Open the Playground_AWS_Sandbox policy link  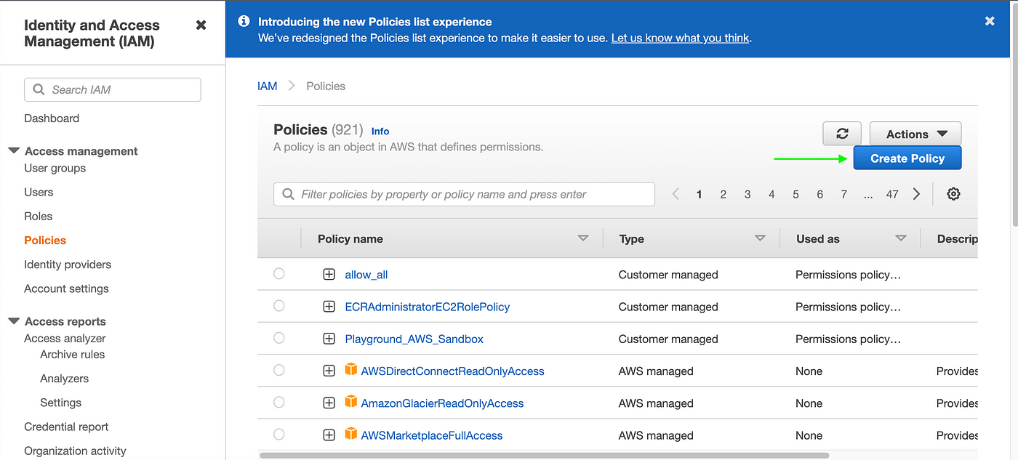click(414, 339)
